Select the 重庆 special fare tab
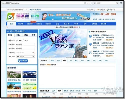Screen dimensions: 125x99 pyautogui.click(x=76, y=61)
